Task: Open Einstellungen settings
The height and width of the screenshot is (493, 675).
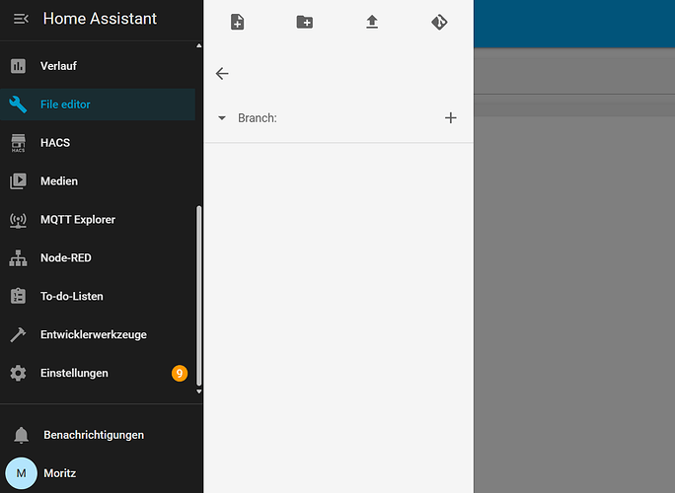Action: tap(98, 373)
